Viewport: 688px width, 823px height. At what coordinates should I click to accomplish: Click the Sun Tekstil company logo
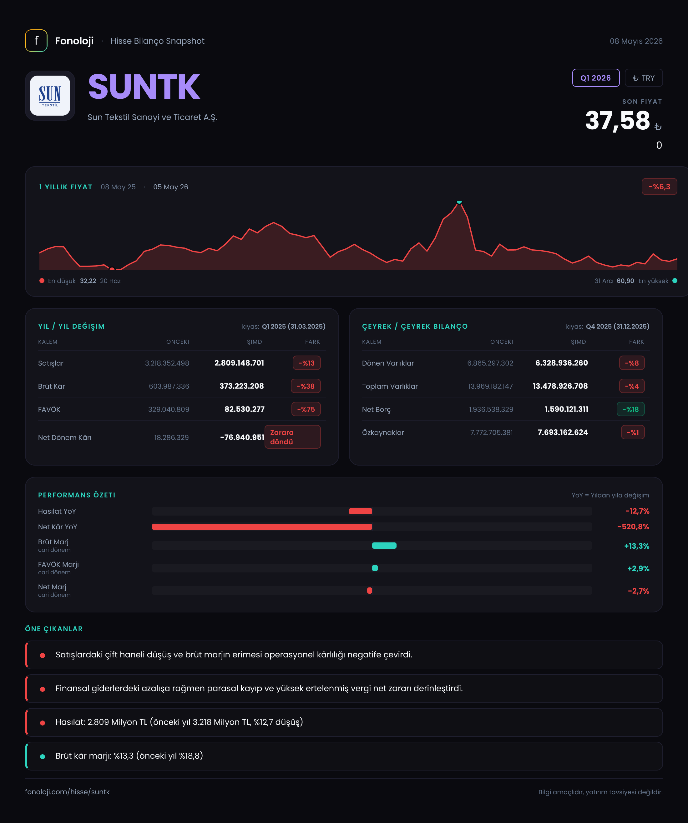pos(50,96)
